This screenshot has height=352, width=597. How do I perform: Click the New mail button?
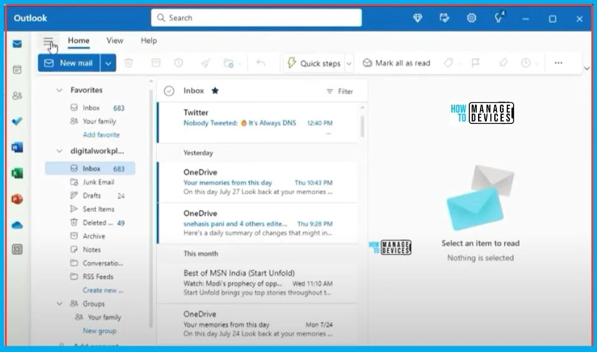[69, 64]
